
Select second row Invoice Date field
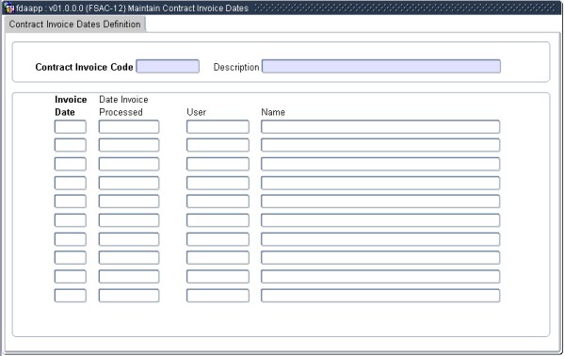71,145
